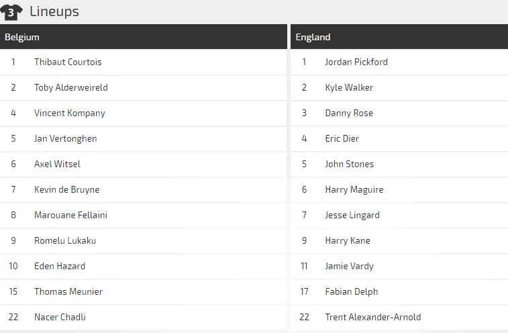Select Jan Vertonghen in Belgium lineup
Viewport: 508px width, 333px height.
click(65, 138)
